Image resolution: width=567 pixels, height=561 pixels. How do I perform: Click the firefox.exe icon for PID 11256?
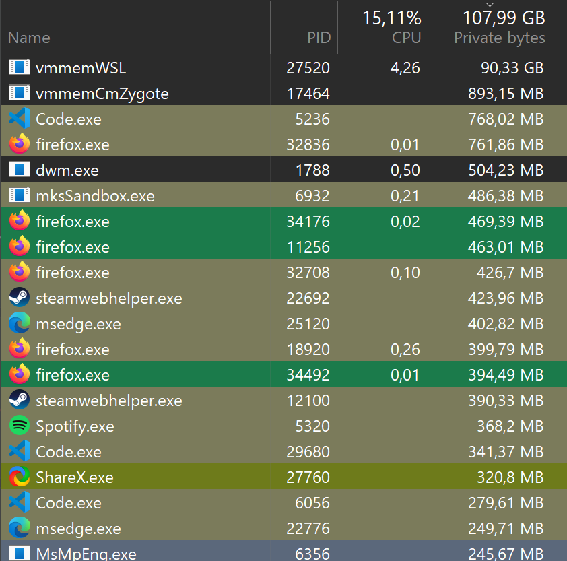(x=19, y=246)
